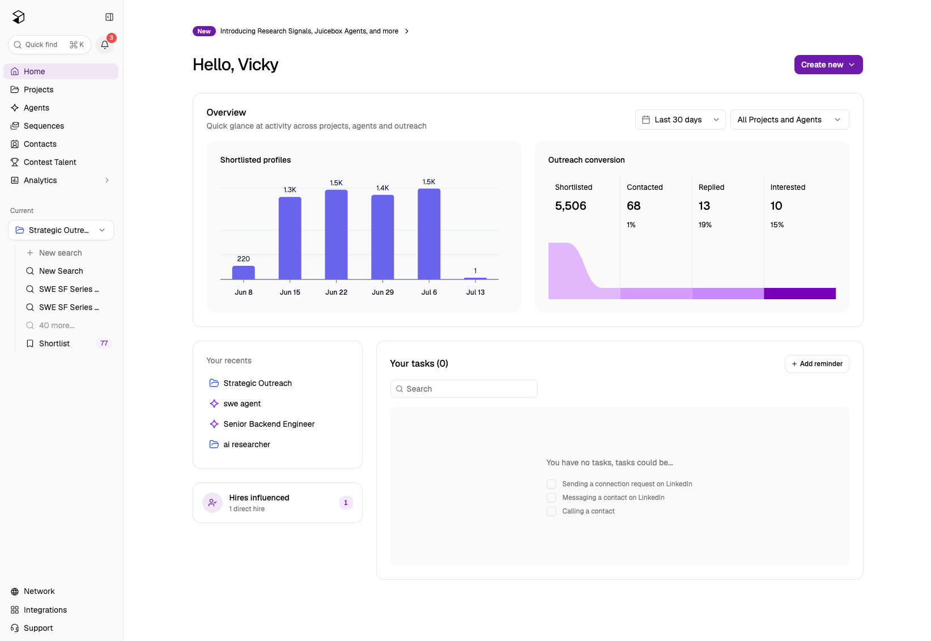Click the dark purple Interested funnel segment
This screenshot has width=931, height=641.
pyautogui.click(x=800, y=293)
